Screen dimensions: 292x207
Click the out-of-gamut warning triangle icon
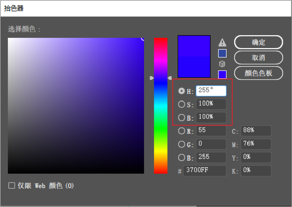(x=222, y=43)
